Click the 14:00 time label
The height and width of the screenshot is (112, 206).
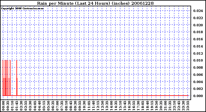click(111, 106)
